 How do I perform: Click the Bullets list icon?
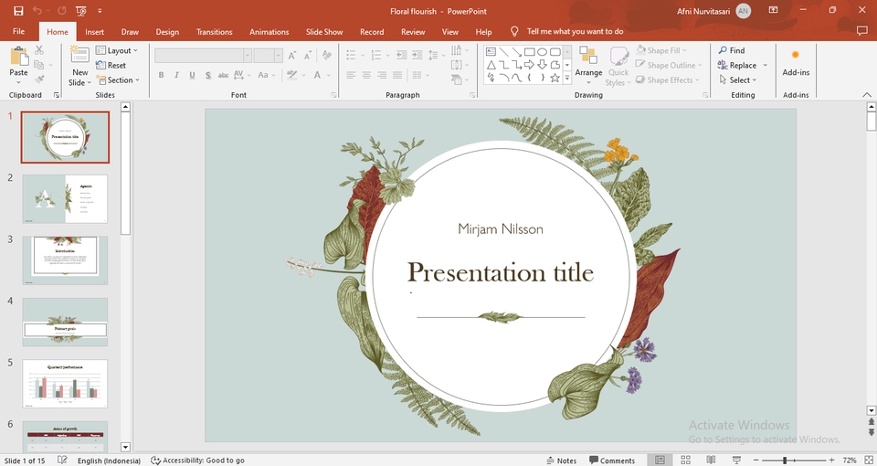351,55
